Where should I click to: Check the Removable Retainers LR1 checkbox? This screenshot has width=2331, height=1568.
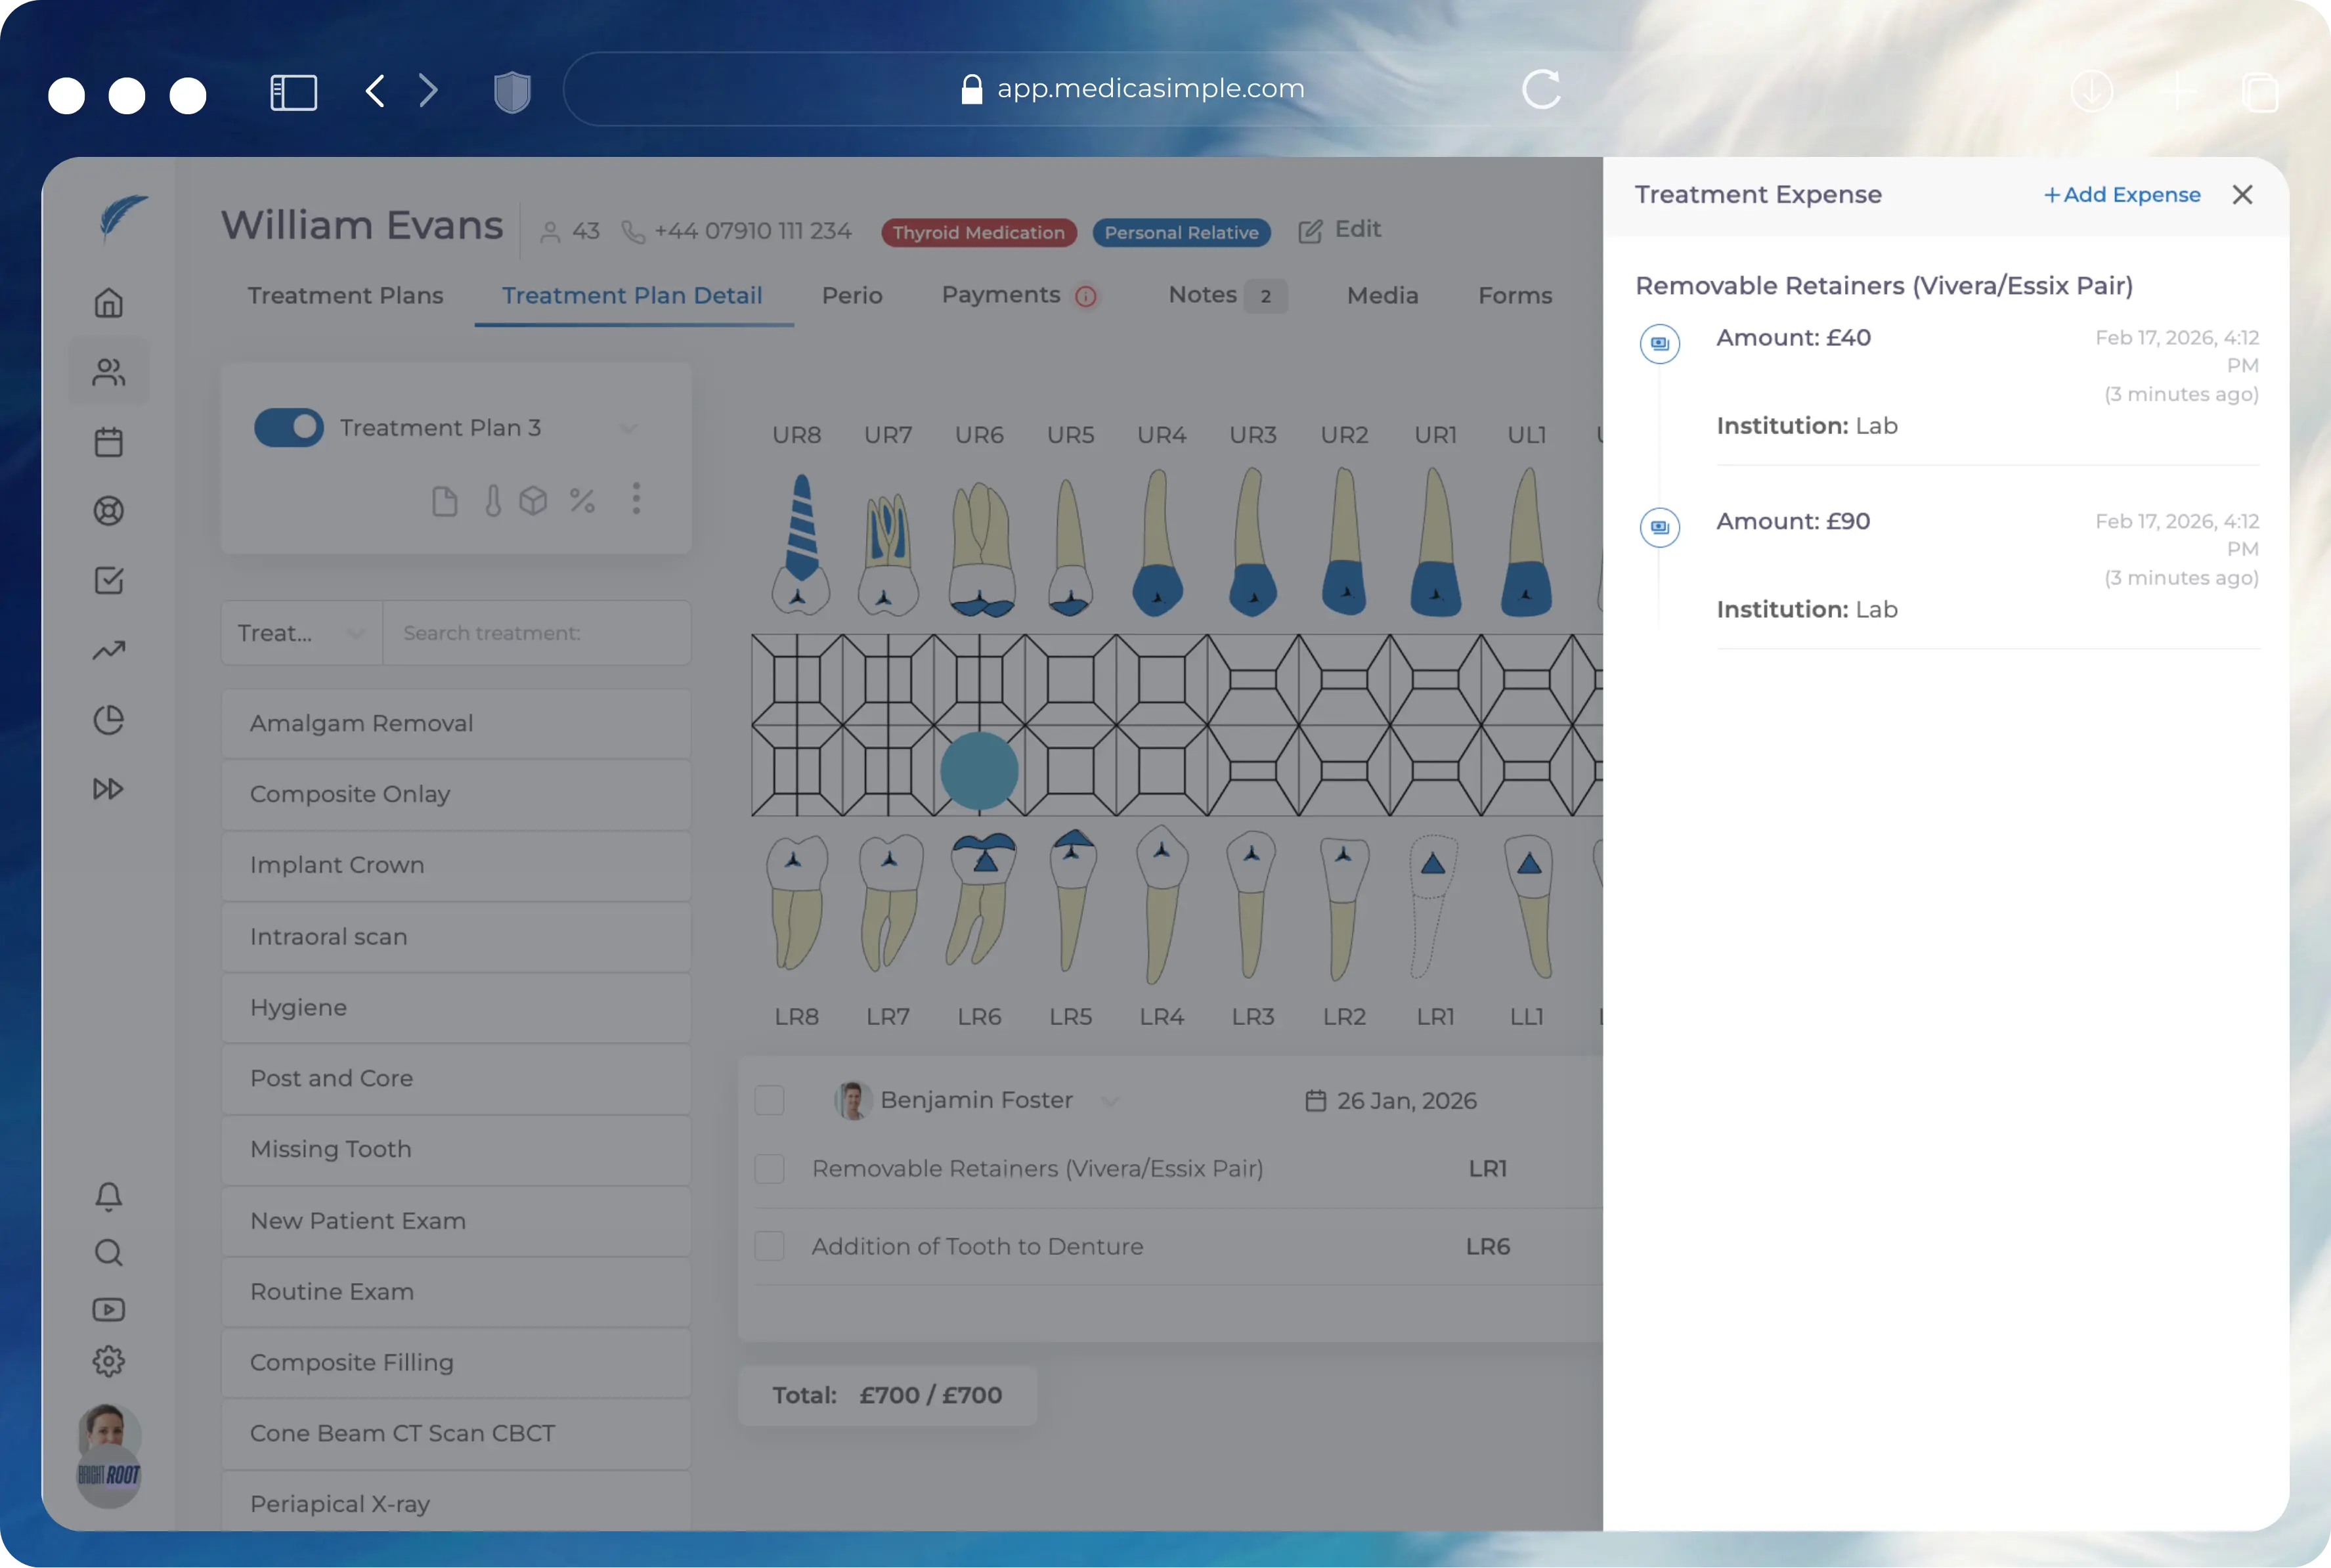[x=769, y=1168]
